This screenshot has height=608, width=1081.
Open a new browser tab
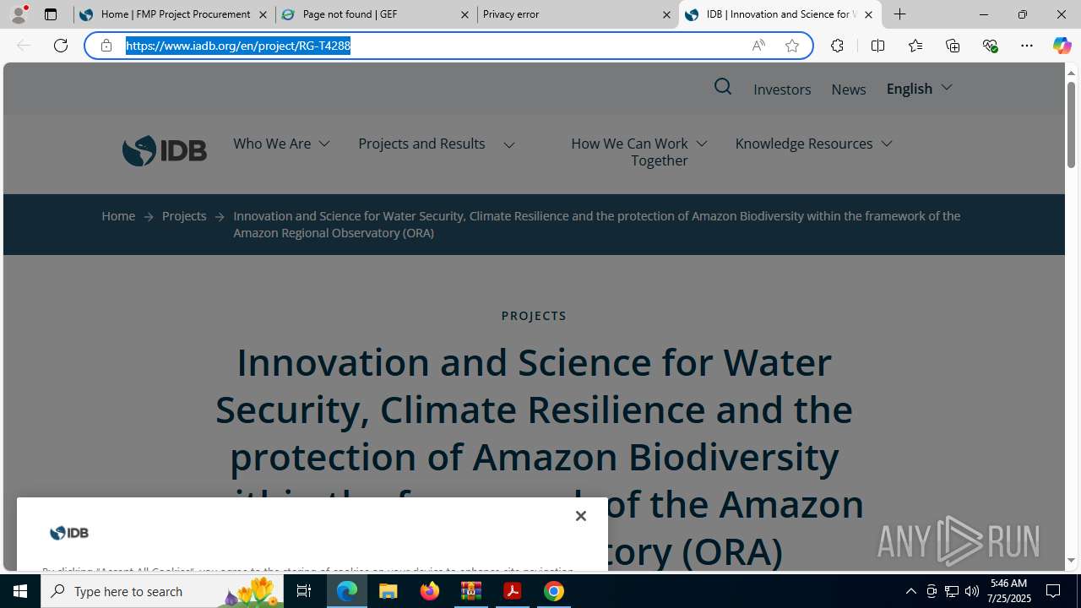click(900, 14)
